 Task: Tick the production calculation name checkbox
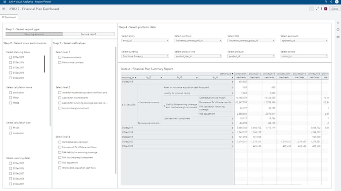10,92
